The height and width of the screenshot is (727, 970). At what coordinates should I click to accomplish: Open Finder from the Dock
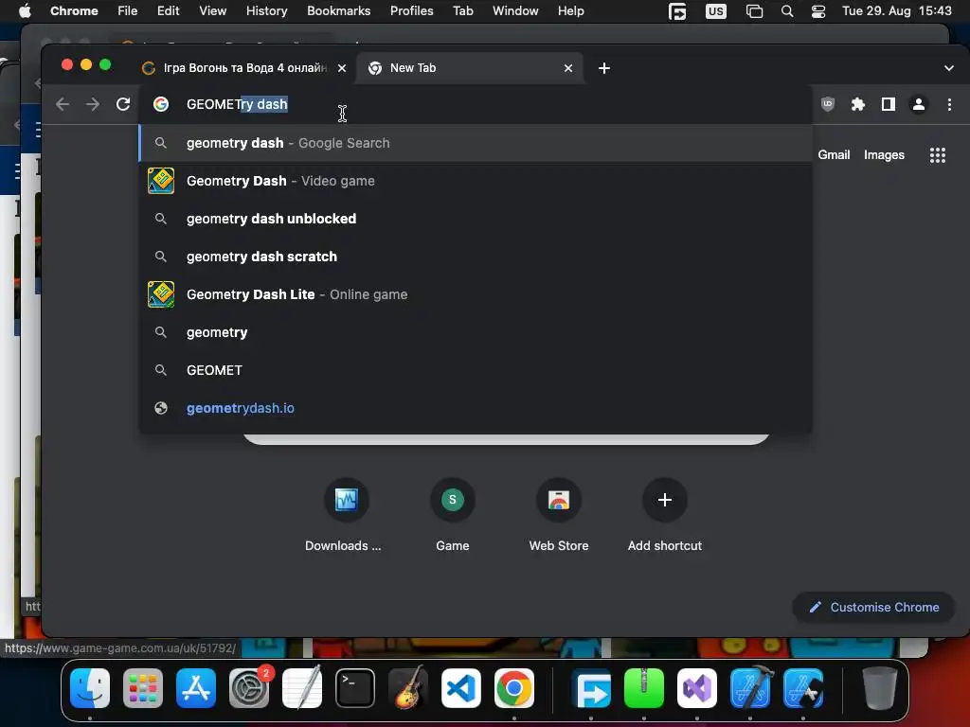90,688
